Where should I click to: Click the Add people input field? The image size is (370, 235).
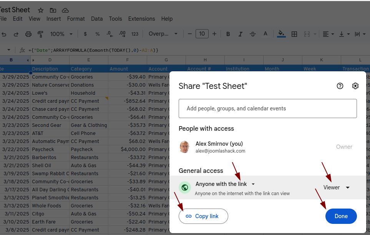267,108
